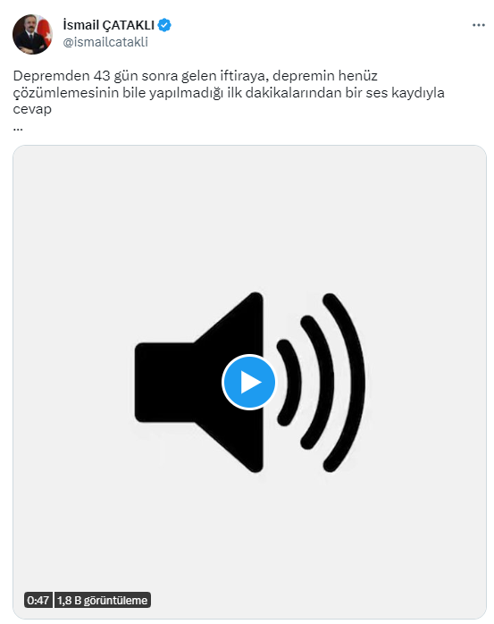Click the word cevap in the tweet

32,109
